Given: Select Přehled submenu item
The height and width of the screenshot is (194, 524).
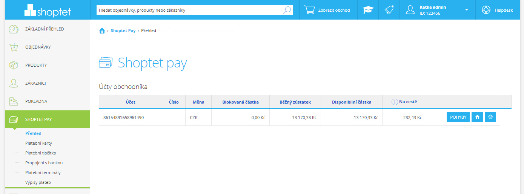Looking at the screenshot, I should tap(33, 133).
